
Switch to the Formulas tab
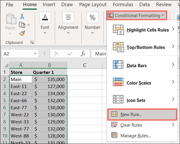tap(123, 4)
